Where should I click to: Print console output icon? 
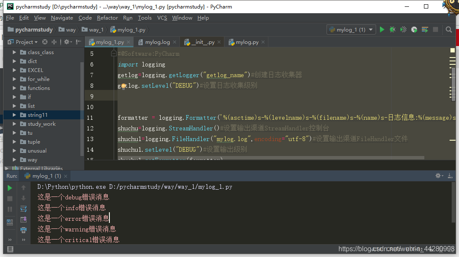24,230
